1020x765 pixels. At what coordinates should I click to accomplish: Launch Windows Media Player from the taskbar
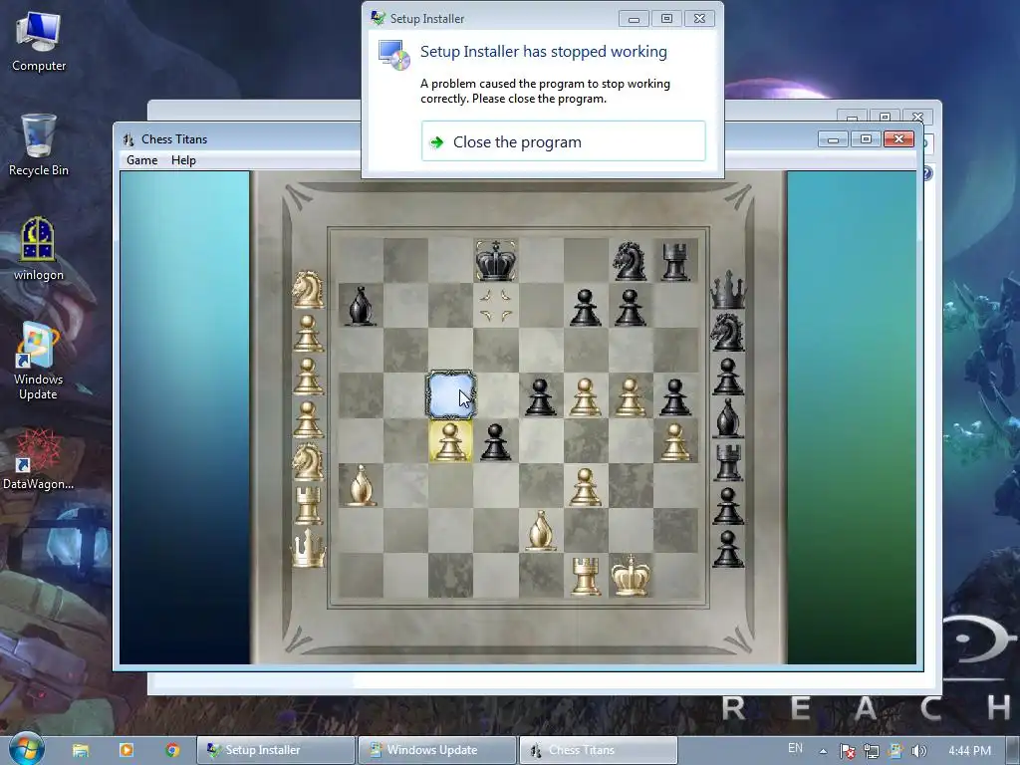click(x=127, y=750)
